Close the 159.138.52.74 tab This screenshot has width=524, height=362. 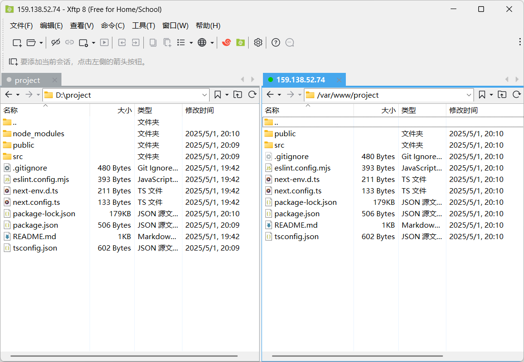tap(339, 80)
